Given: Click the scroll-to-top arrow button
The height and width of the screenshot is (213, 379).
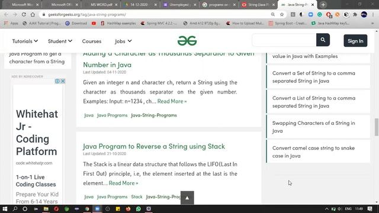Looking at the screenshot, I should 187,198.
